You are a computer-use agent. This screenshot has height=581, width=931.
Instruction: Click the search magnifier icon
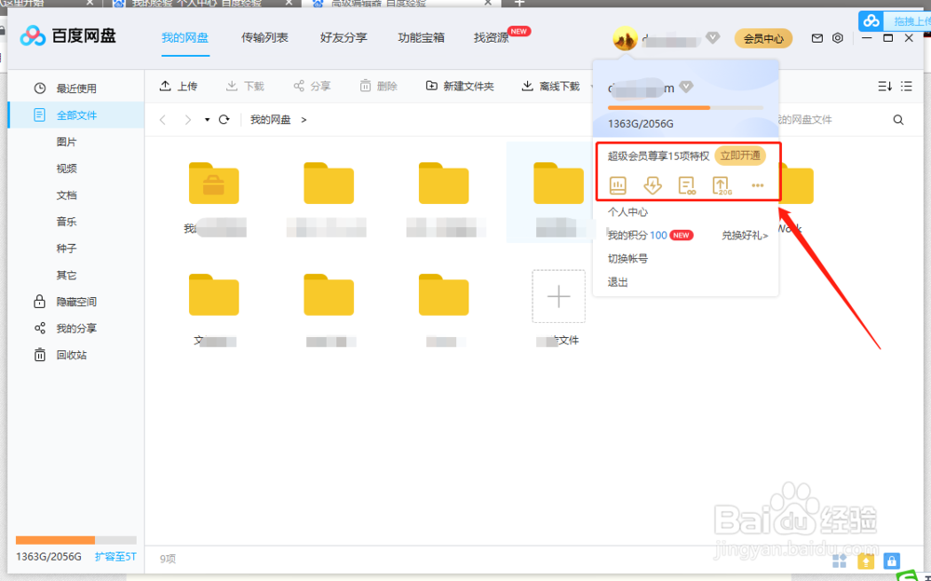[x=897, y=120]
